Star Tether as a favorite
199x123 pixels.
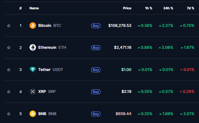(x=9, y=70)
